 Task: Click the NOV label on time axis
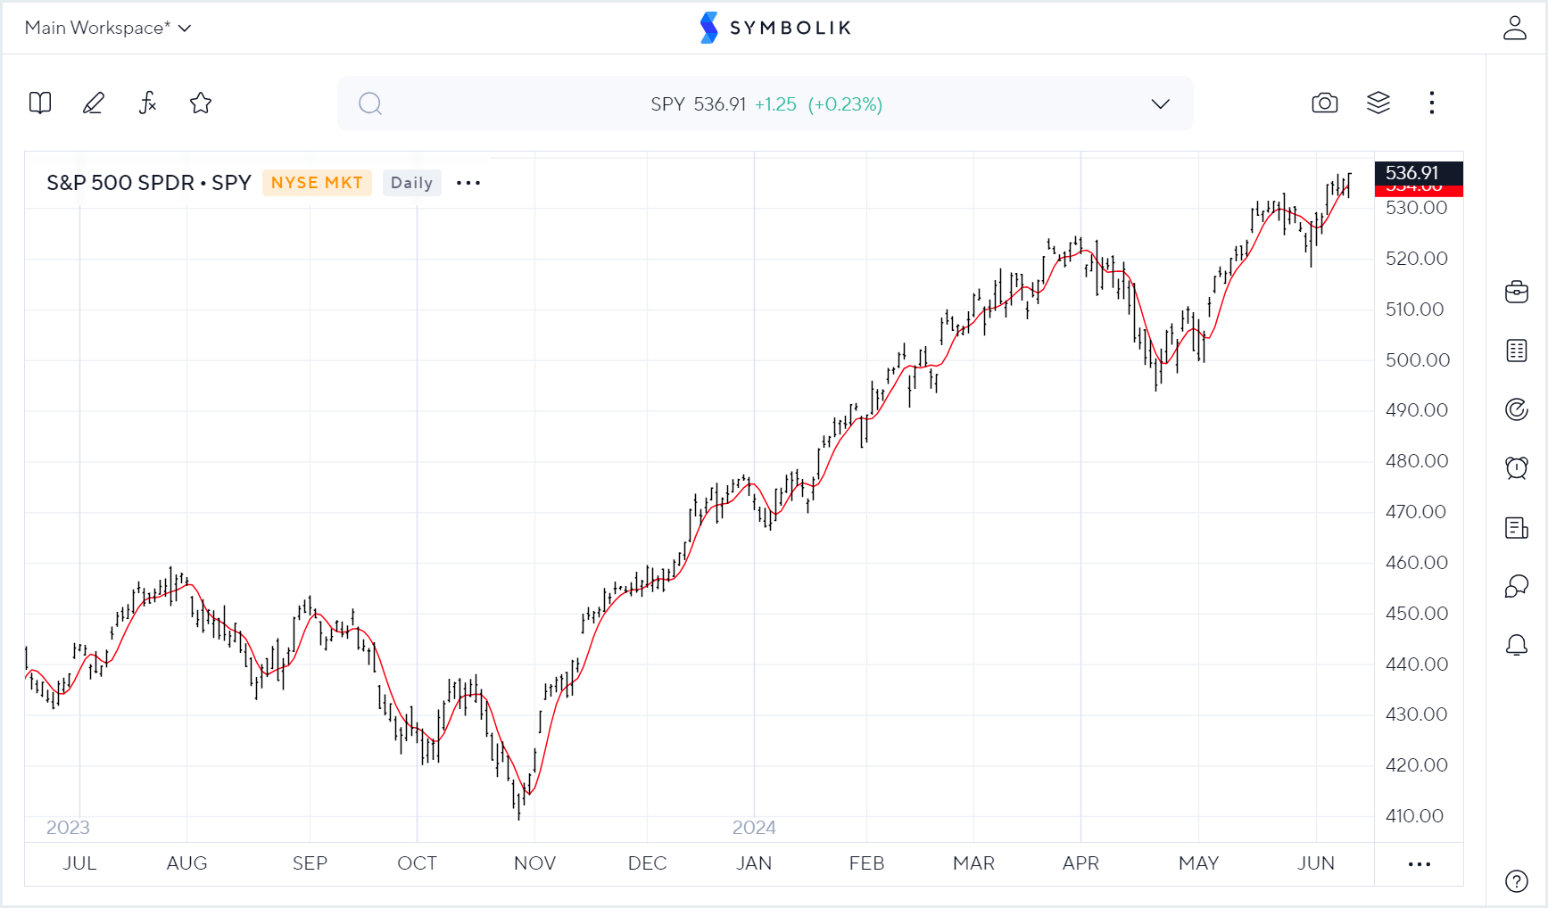(x=534, y=863)
